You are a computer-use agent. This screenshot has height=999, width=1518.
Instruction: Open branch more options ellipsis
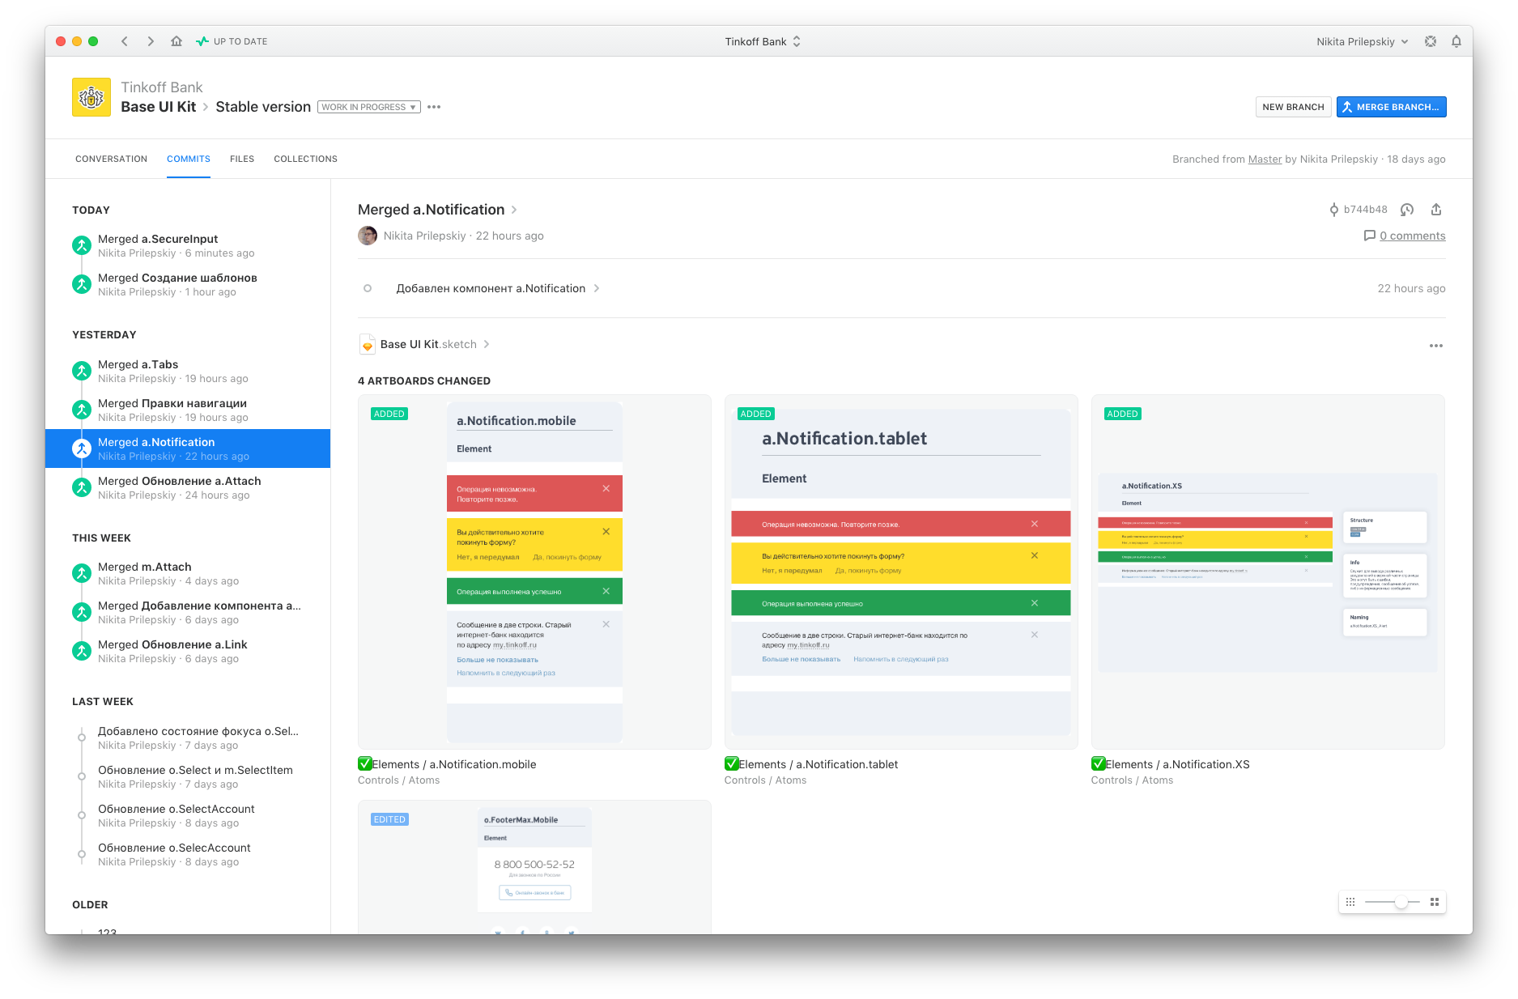434,107
